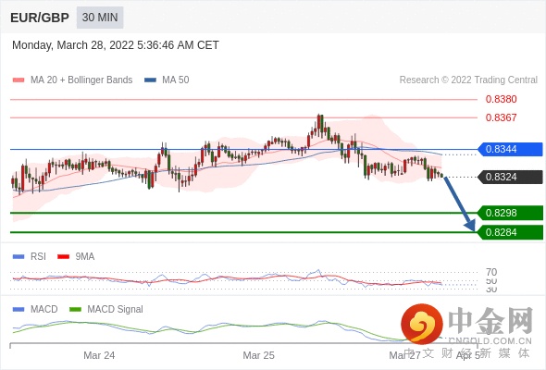Screen dimensions: 546x370
Task: Click the 0.8367 resistance level label
Action: [501, 117]
